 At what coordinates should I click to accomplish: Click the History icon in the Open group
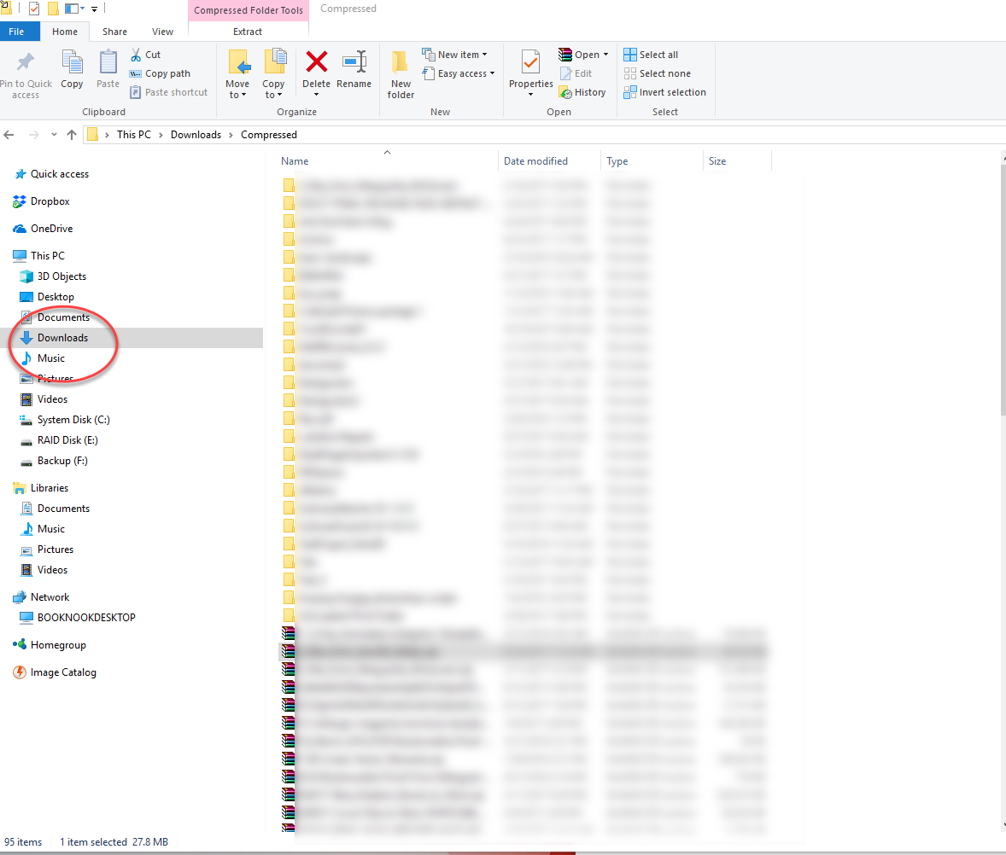click(x=583, y=92)
